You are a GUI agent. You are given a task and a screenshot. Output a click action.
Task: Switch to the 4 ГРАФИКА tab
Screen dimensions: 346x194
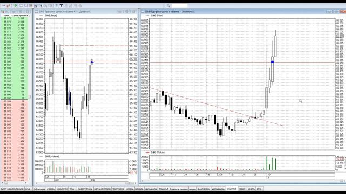218,189
